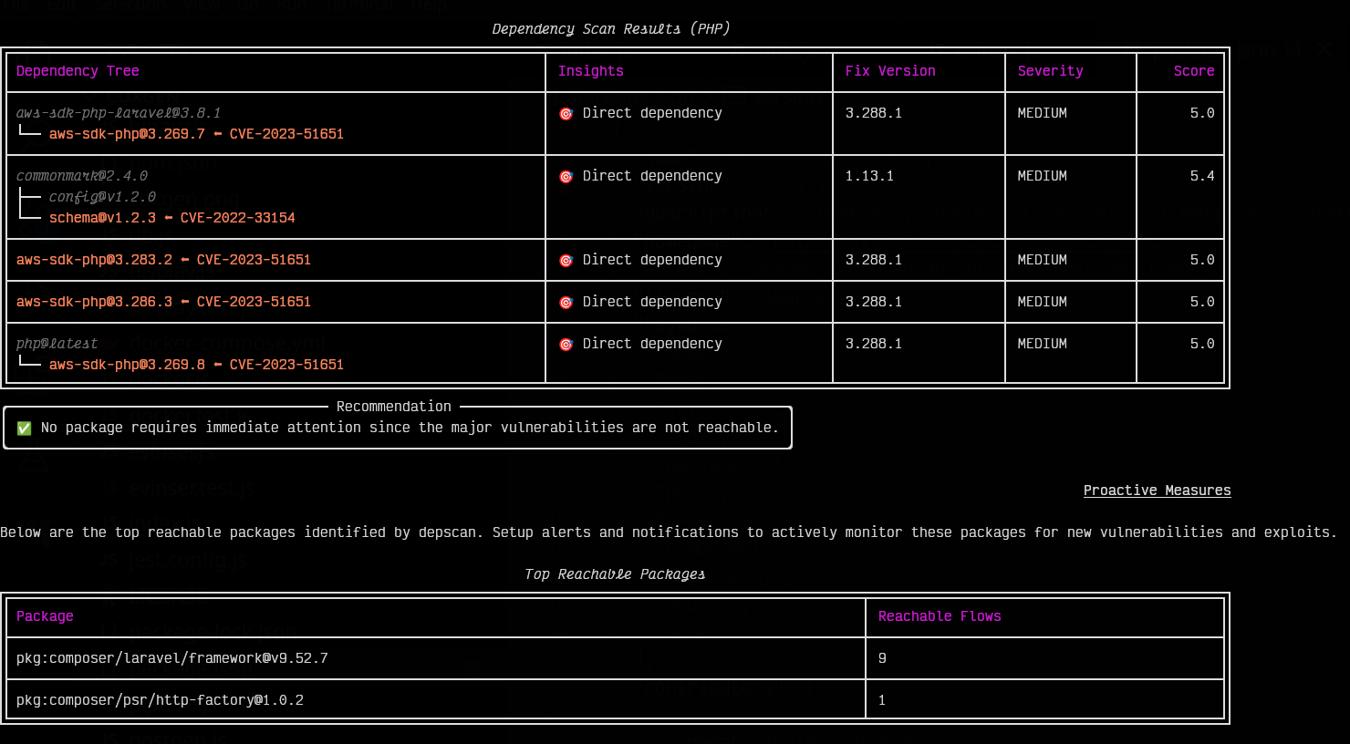Click target icon in aws-sdk-php@3.283.2 row

(x=566, y=261)
